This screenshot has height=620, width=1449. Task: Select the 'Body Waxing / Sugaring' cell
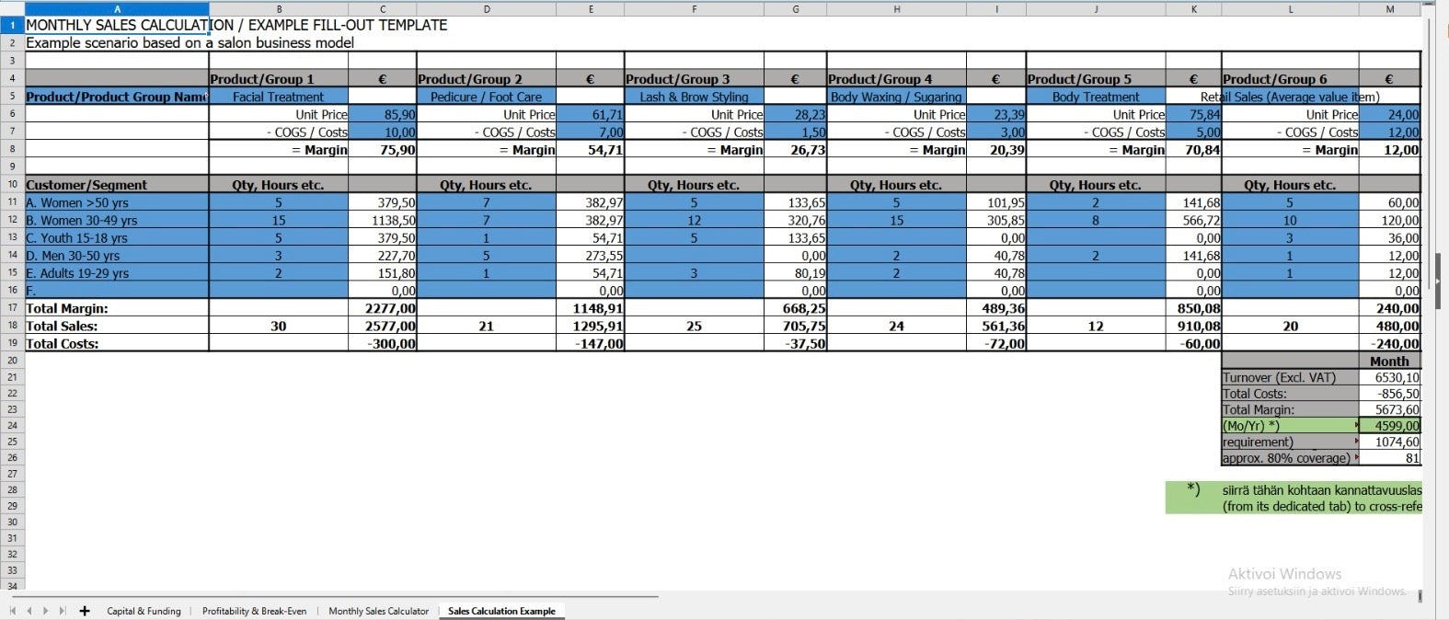pyautogui.click(x=896, y=97)
